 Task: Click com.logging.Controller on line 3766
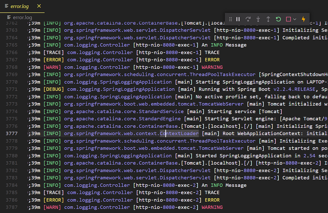(100, 52)
